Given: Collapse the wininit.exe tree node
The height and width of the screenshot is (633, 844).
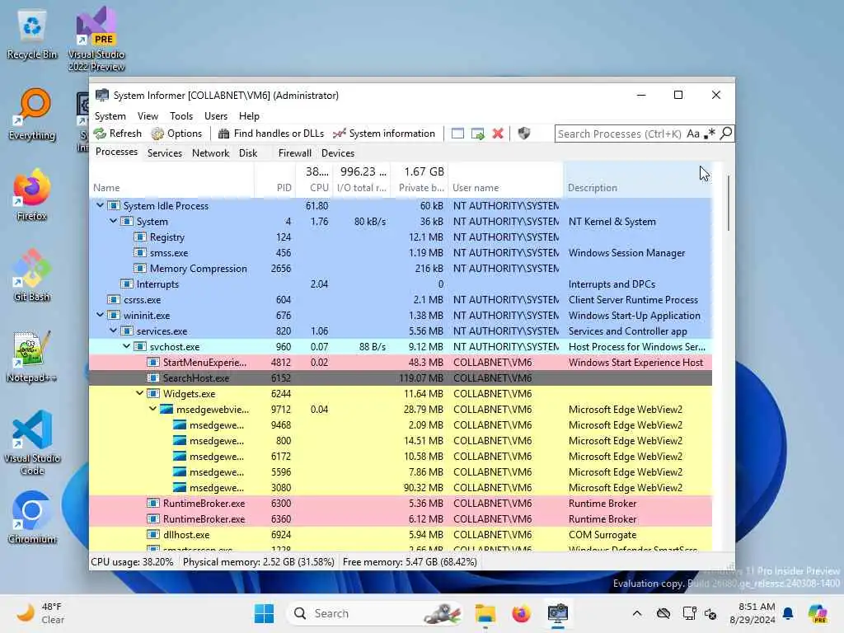Looking at the screenshot, I should pos(100,314).
